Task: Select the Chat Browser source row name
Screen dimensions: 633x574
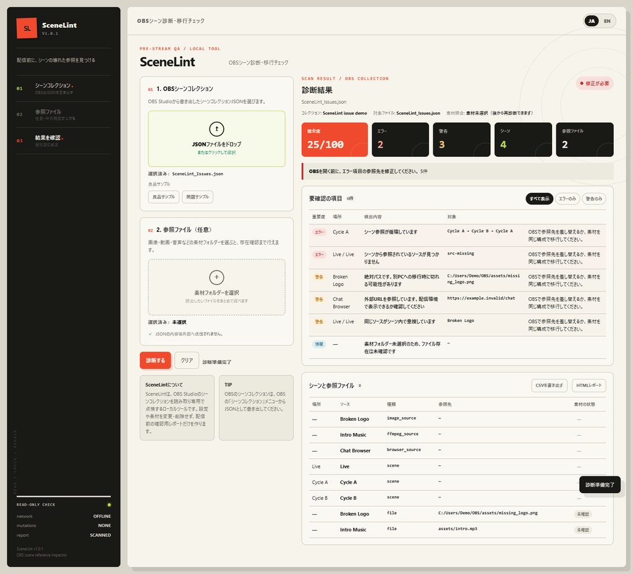Action: [355, 450]
